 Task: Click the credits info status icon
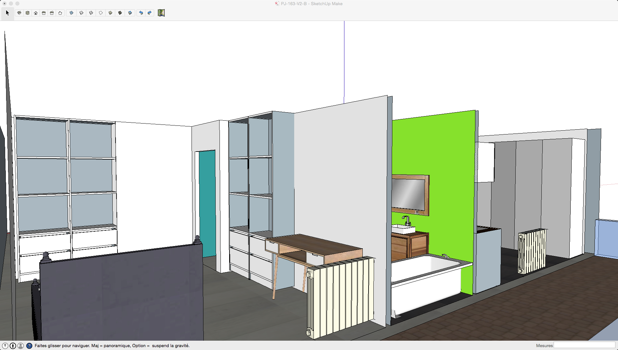[x=13, y=346]
